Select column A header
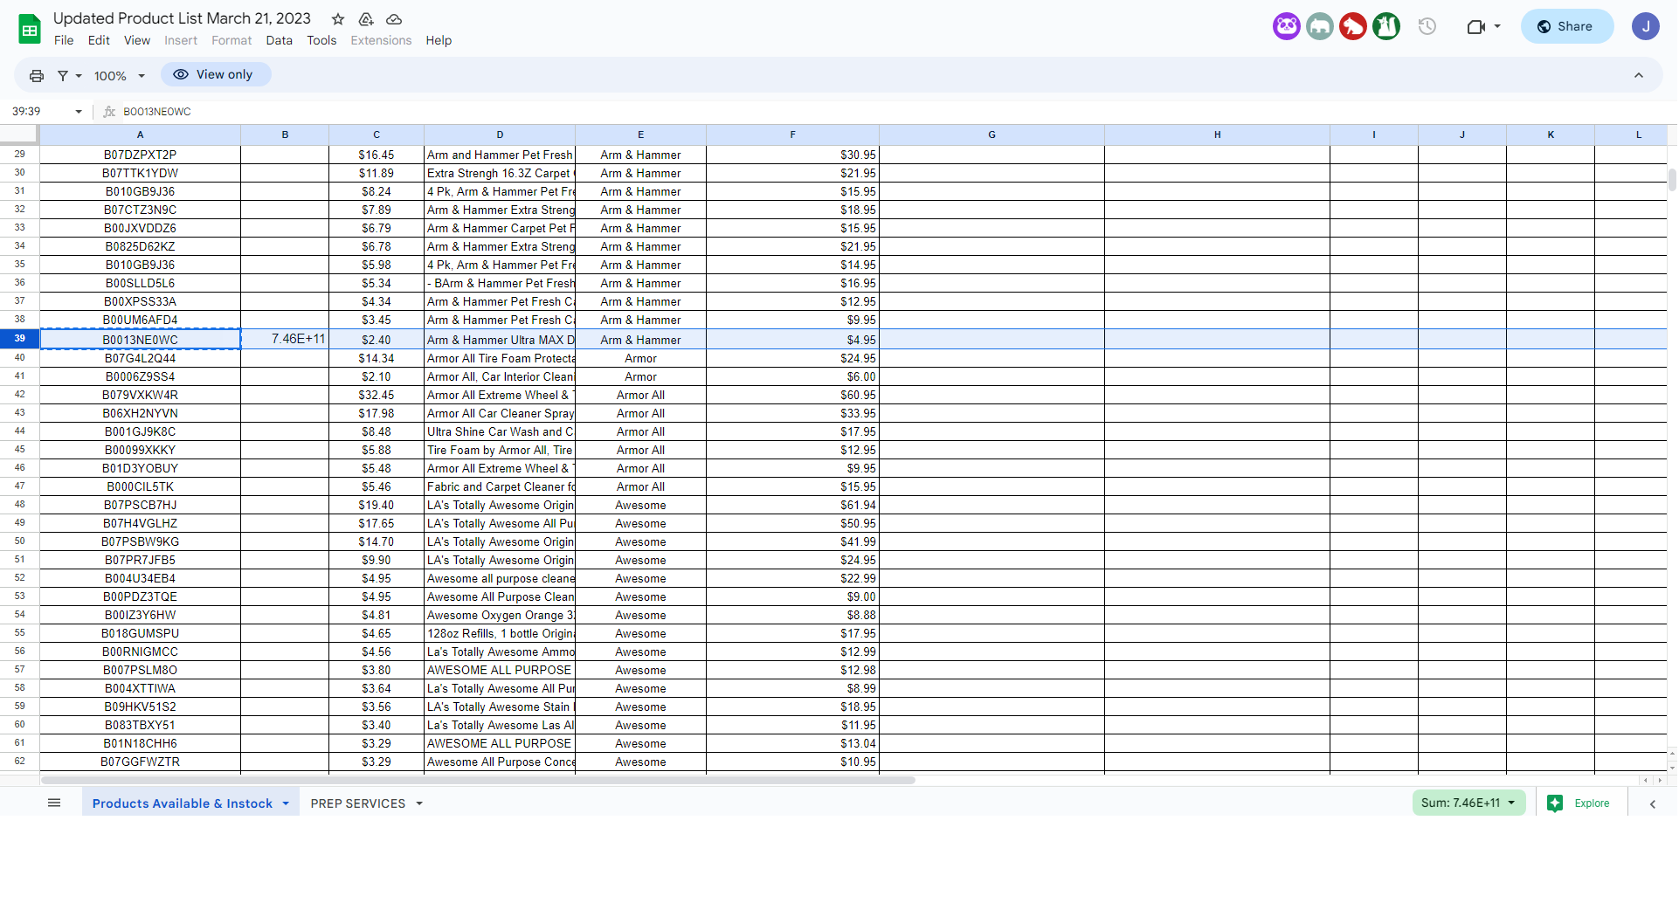 coord(140,134)
